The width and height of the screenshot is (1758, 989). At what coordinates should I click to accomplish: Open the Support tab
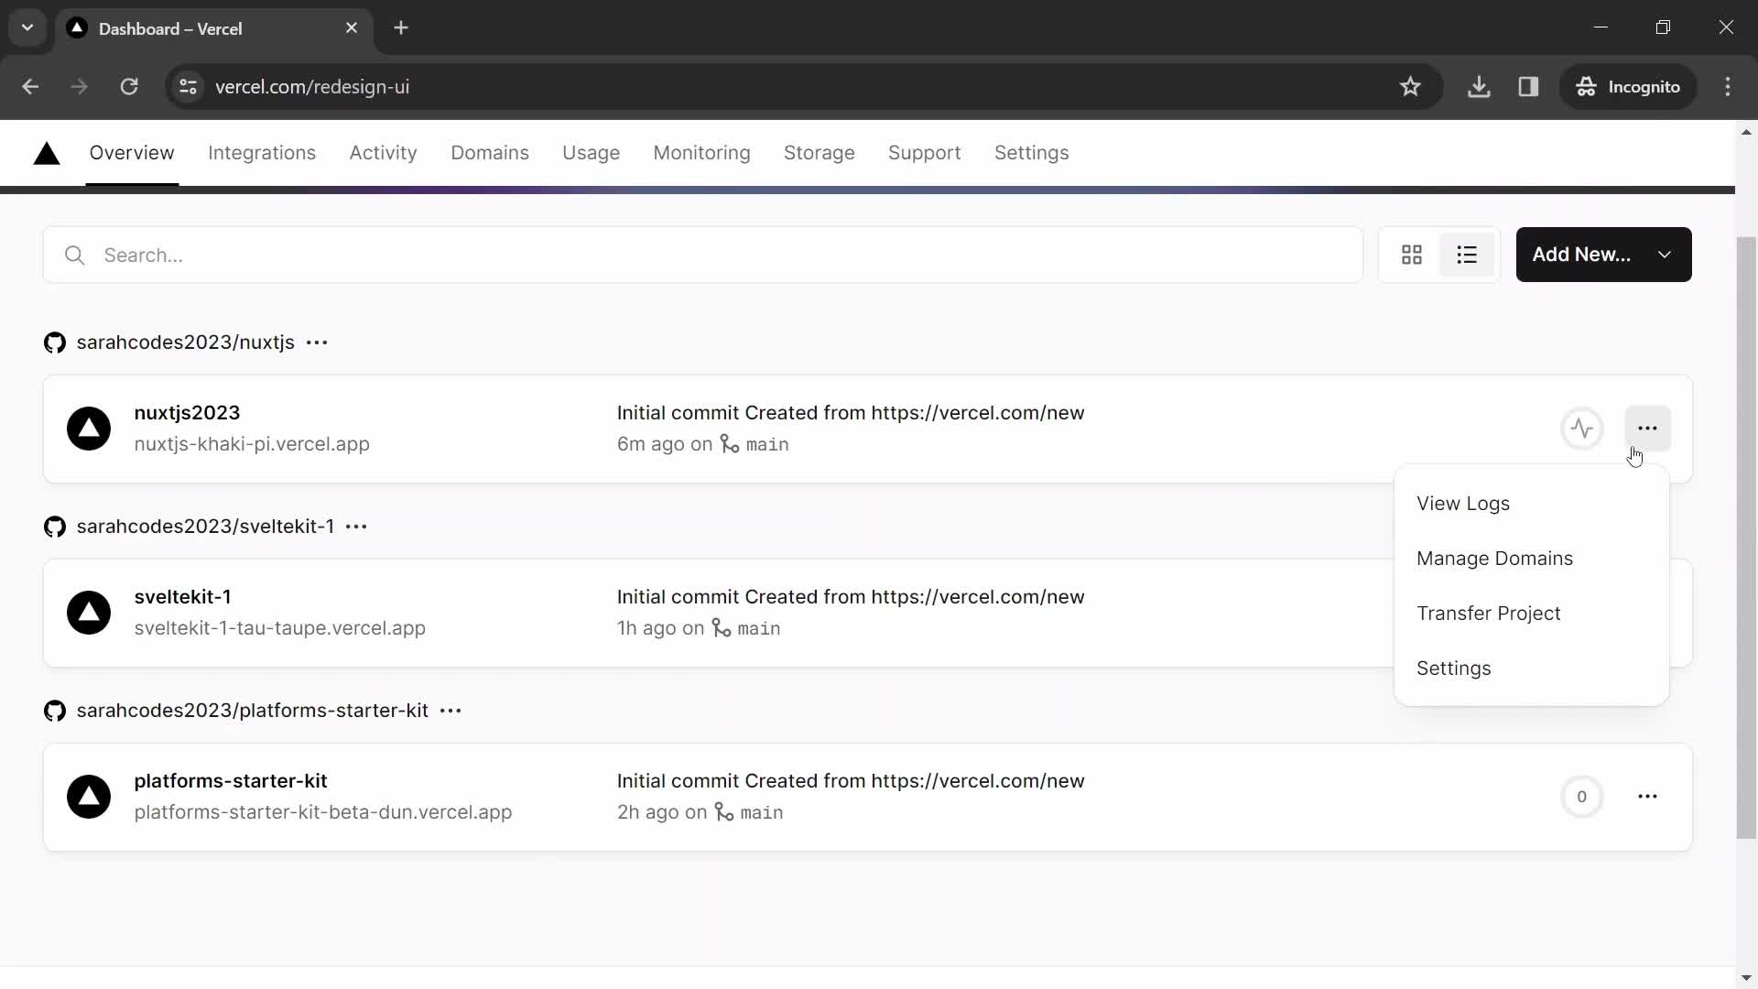pyautogui.click(x=924, y=153)
